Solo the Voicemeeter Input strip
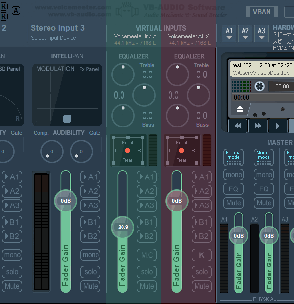The height and width of the screenshot is (304, 294). pos(147,272)
